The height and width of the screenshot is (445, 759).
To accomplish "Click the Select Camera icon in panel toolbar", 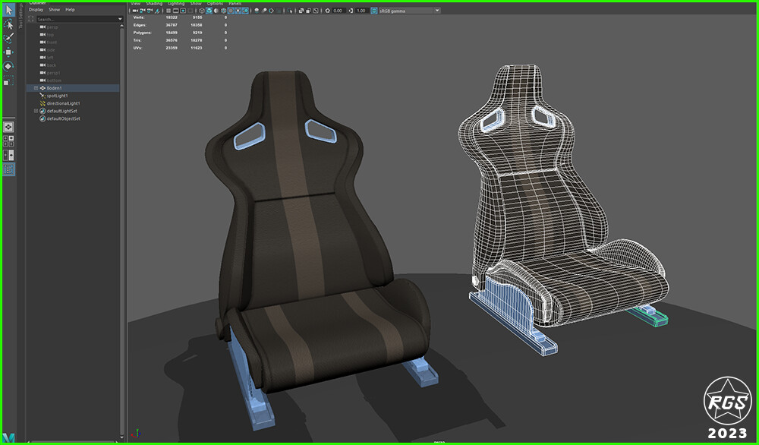I will pyautogui.click(x=136, y=11).
